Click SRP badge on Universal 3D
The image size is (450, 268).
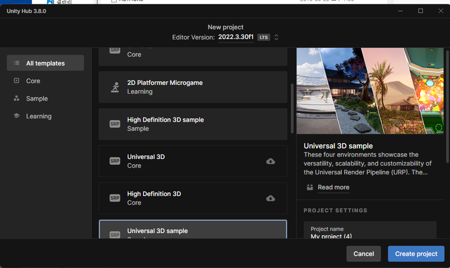pos(115,161)
